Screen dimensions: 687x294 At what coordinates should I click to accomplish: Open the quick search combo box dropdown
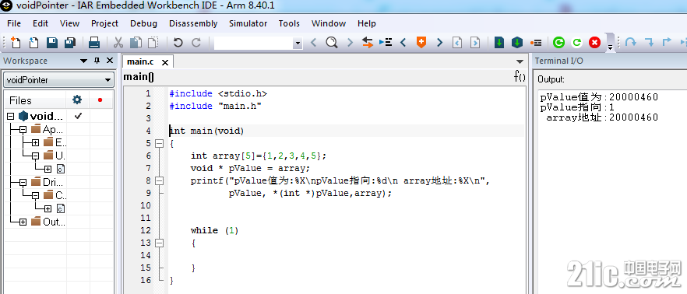[x=298, y=43]
